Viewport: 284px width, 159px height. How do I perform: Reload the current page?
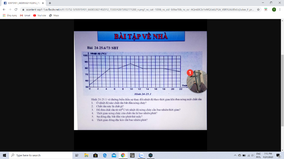pos(16,10)
